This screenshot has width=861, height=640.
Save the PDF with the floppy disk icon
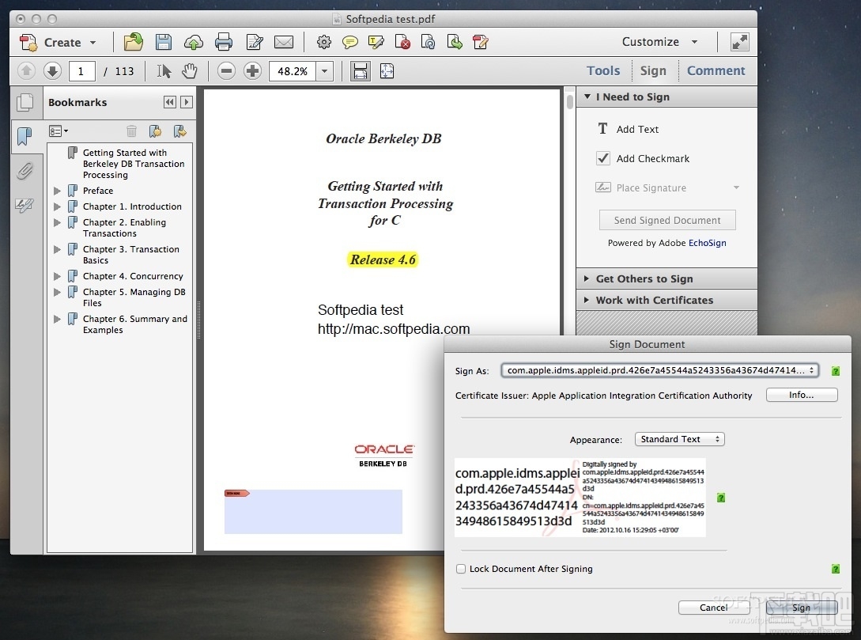point(163,42)
